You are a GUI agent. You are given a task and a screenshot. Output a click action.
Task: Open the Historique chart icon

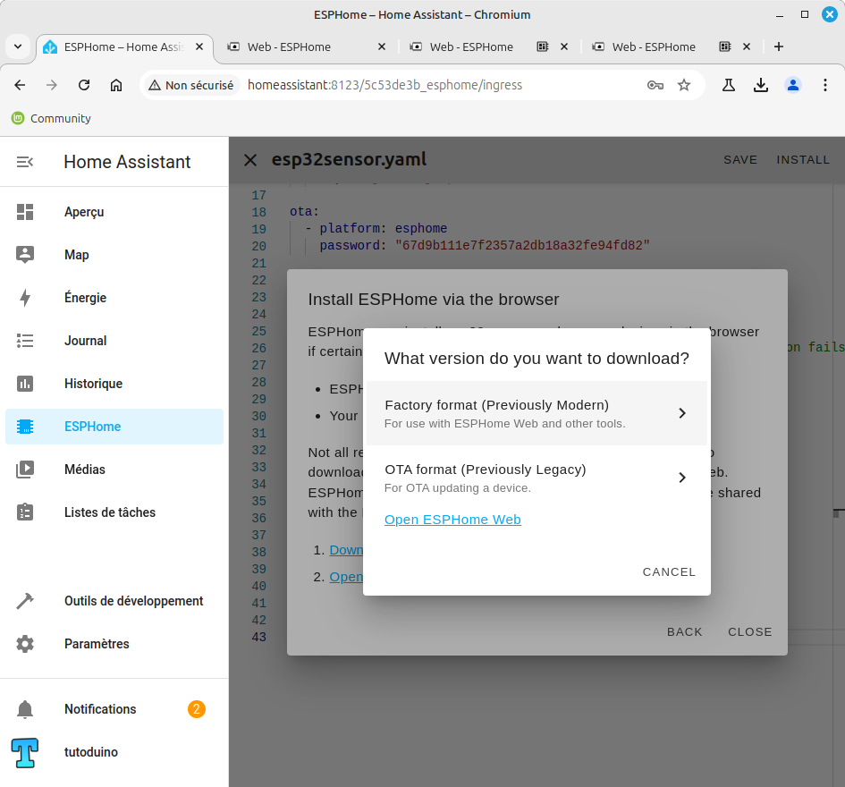tap(25, 384)
